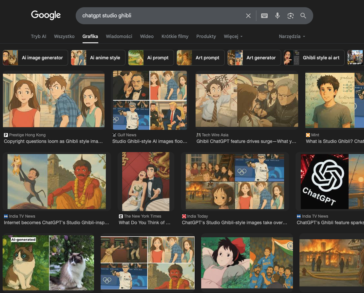The image size is (364, 293).
Task: Select the Ai prompt chip
Action: tap(151, 58)
